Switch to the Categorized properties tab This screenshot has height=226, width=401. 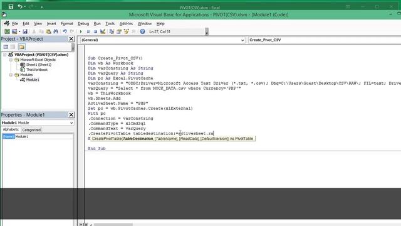click(31, 130)
